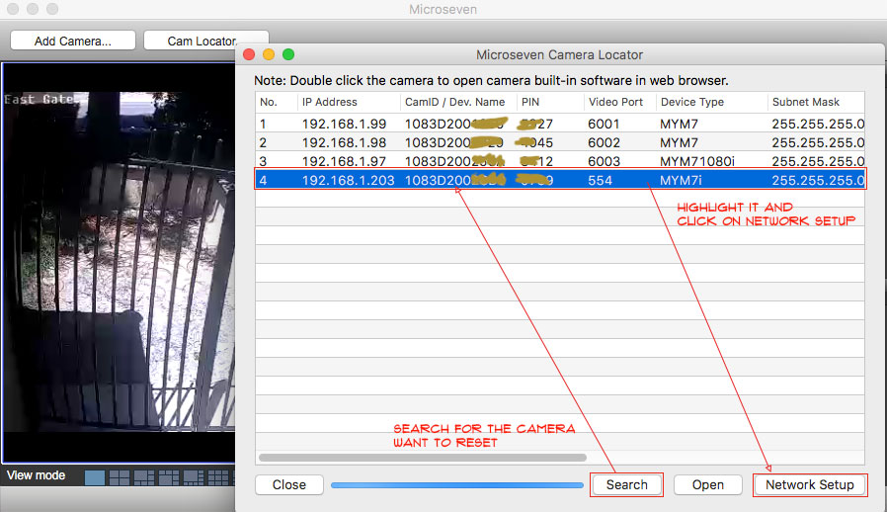Click device type MYM7i cell
Viewport: 887px width, 512px height.
coord(681,180)
